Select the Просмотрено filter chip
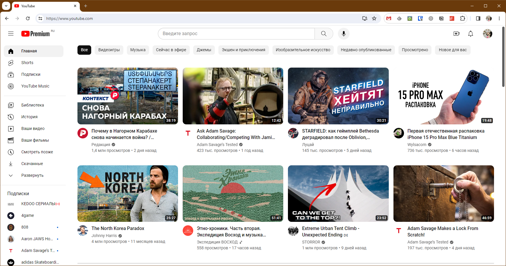Image resolution: width=506 pixels, height=266 pixels. point(415,50)
